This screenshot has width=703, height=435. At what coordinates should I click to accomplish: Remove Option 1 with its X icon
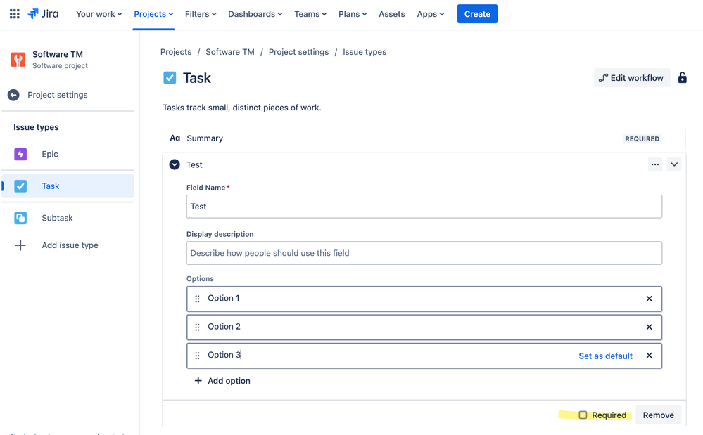click(650, 299)
